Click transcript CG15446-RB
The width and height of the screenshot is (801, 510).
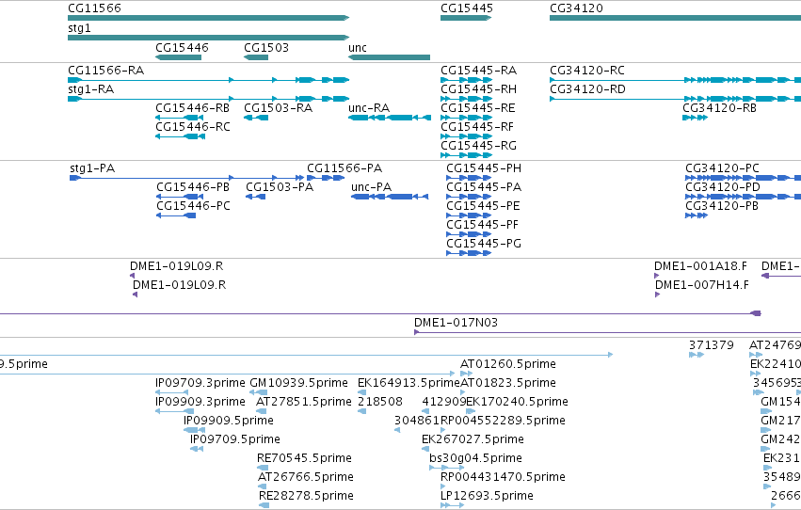coord(180,118)
